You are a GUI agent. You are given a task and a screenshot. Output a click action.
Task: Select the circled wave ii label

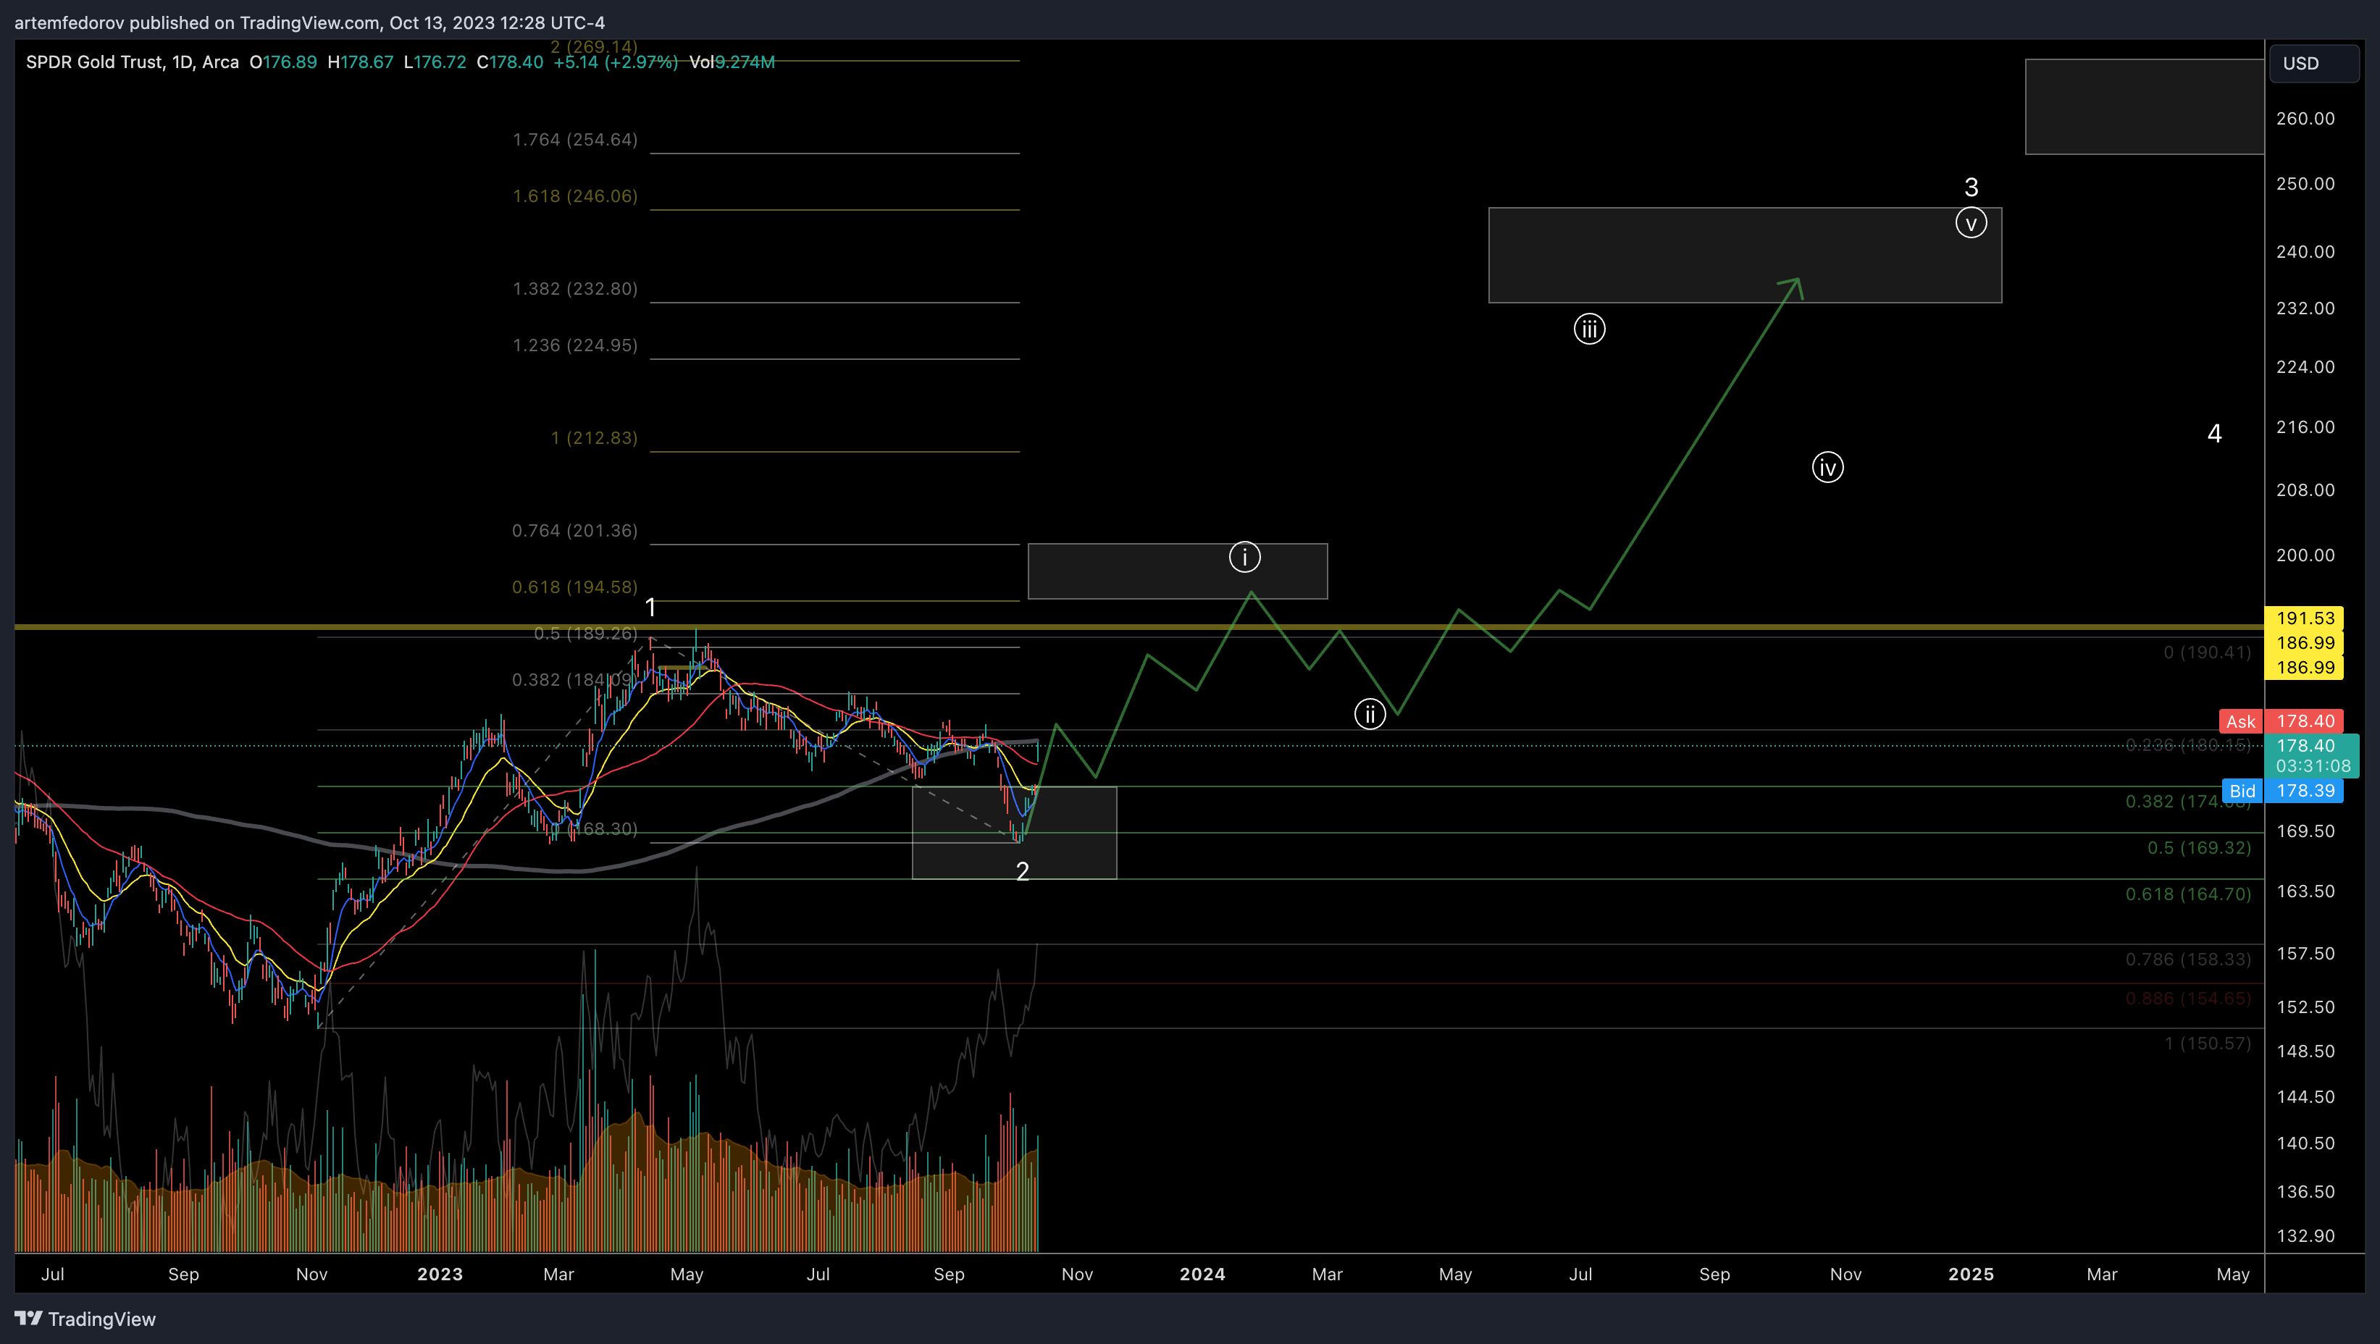1369,713
